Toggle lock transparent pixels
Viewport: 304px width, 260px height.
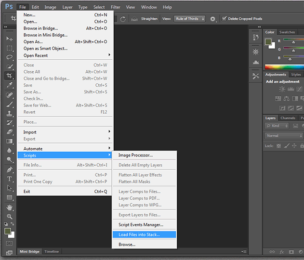[278, 146]
